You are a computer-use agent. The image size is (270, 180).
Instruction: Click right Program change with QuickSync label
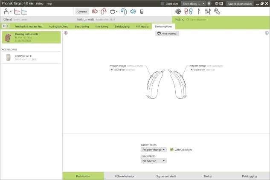[x=206, y=66]
